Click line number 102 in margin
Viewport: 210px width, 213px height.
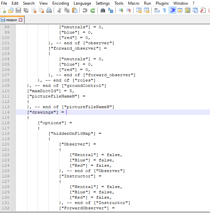tap(6, 48)
